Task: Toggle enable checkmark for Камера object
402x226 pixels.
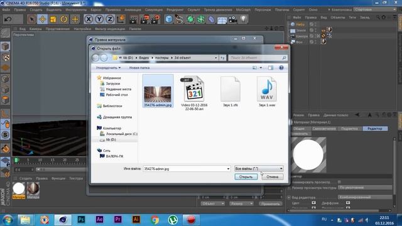Action: [x=312, y=36]
